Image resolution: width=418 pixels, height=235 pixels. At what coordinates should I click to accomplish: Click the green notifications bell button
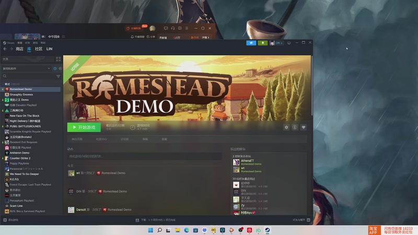click(263, 43)
